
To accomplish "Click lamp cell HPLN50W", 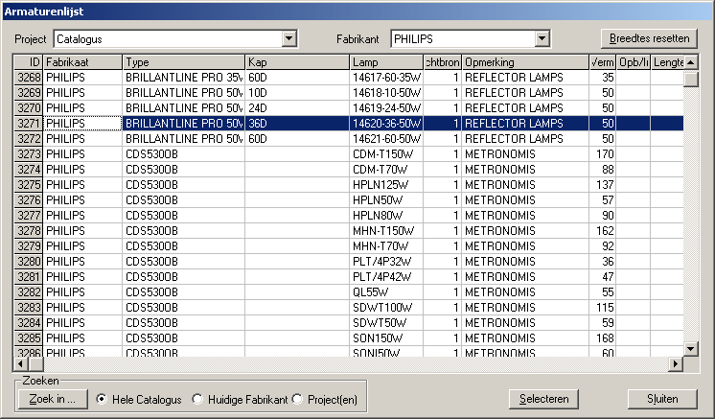I will coord(386,200).
